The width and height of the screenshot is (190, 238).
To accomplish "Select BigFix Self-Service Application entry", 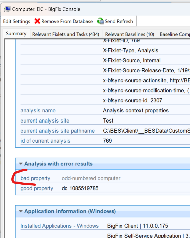I will click(149, 235).
